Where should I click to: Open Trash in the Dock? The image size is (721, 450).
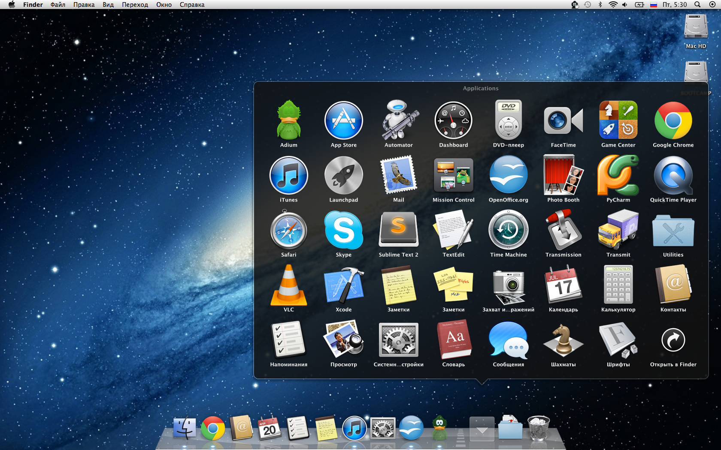[x=538, y=428]
